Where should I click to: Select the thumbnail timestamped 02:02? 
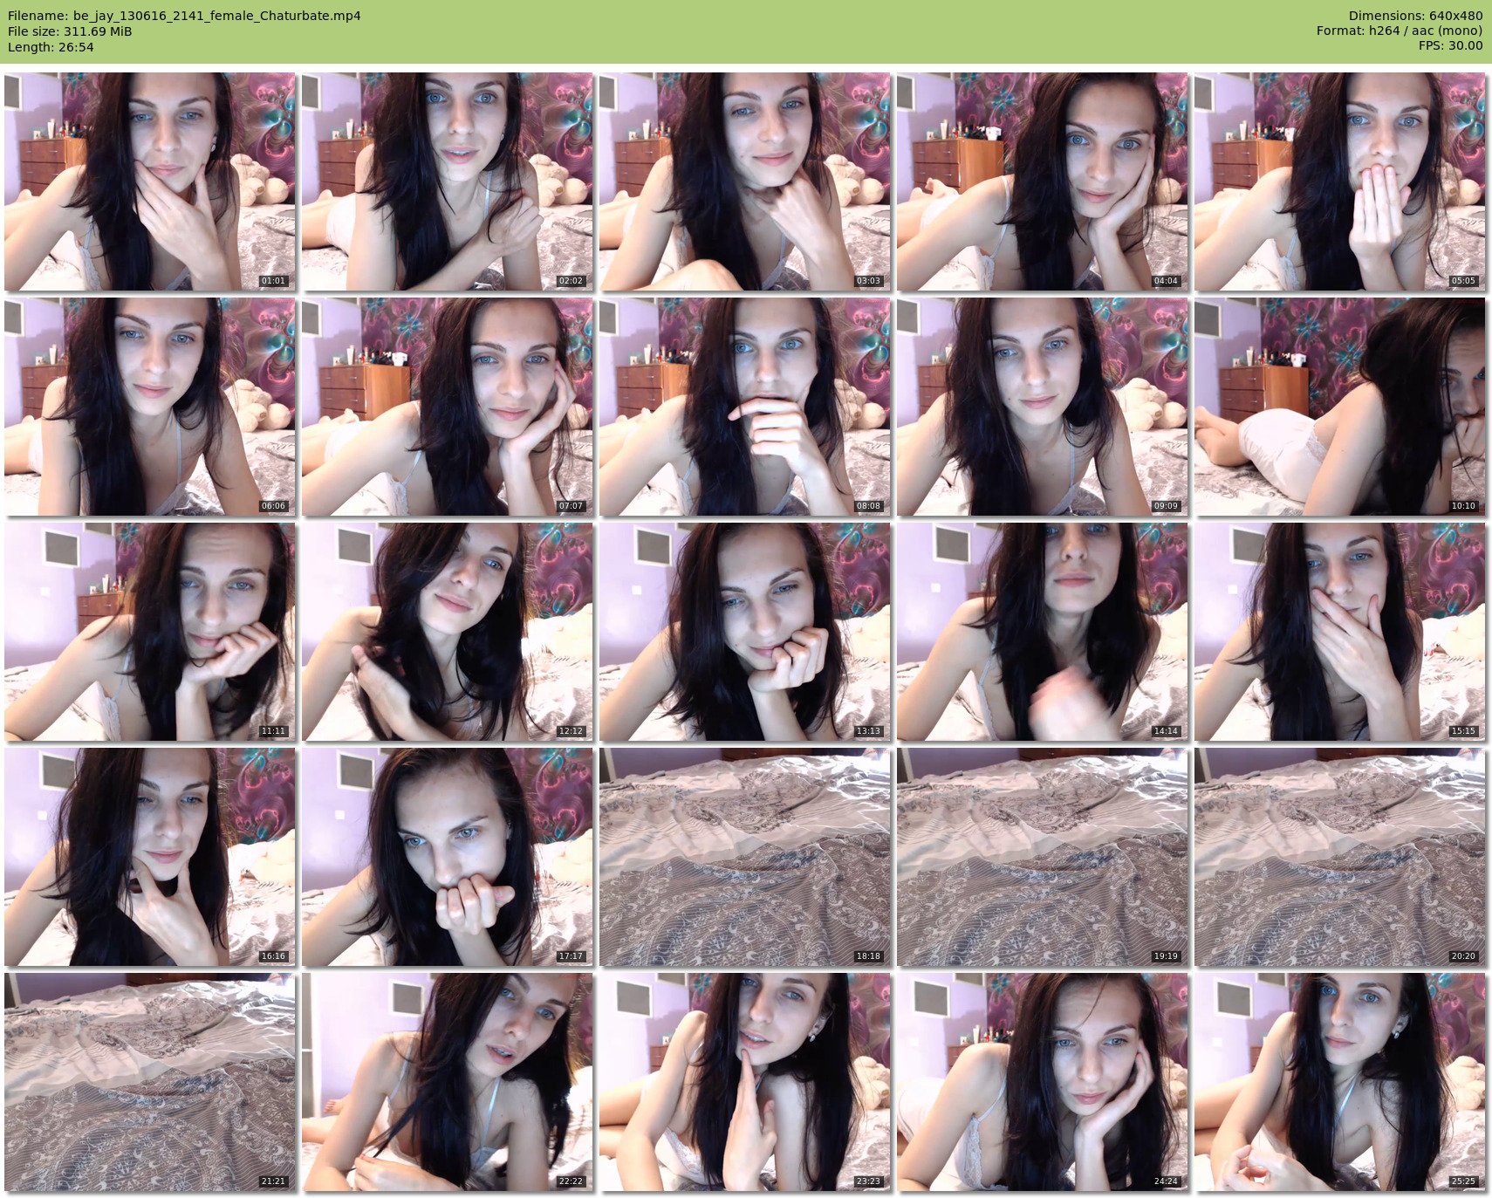447,181
